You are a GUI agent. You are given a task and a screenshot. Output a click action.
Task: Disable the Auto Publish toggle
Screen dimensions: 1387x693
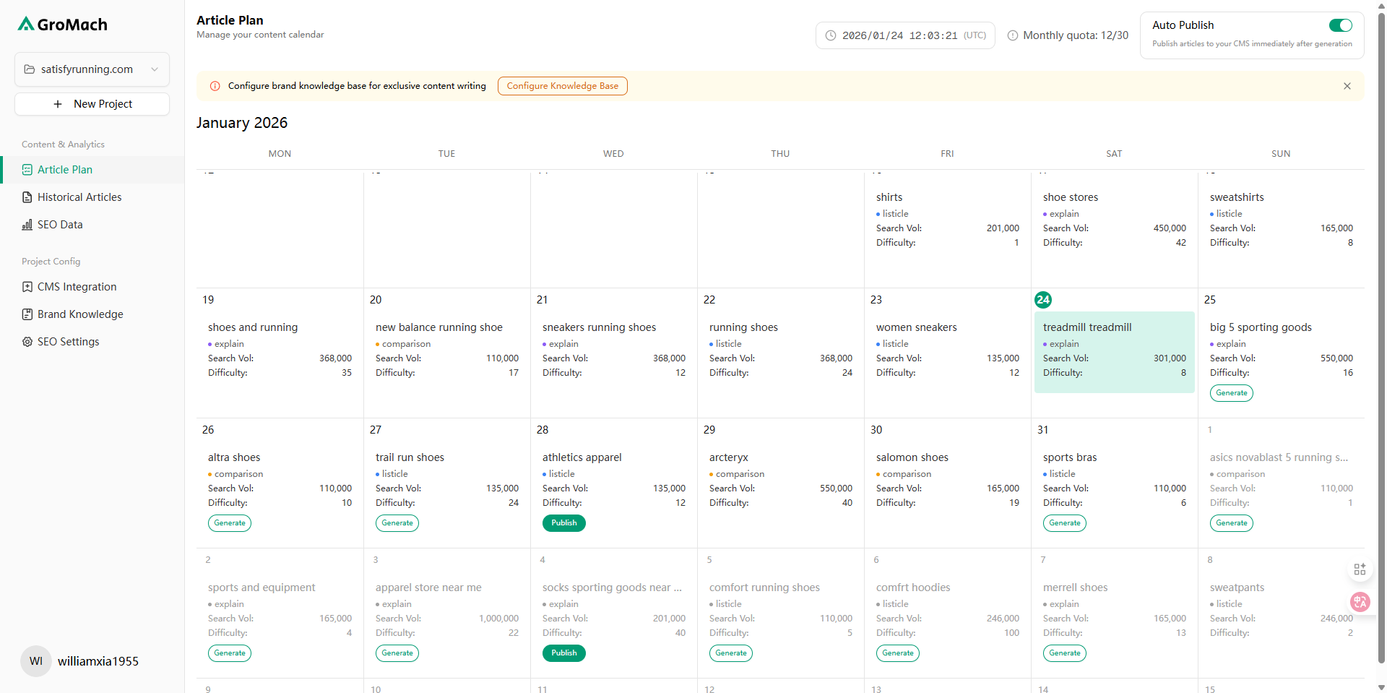click(x=1339, y=25)
